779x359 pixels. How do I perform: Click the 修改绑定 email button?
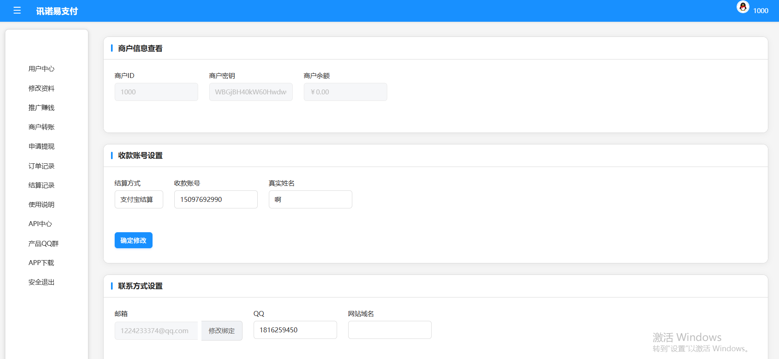[222, 331]
